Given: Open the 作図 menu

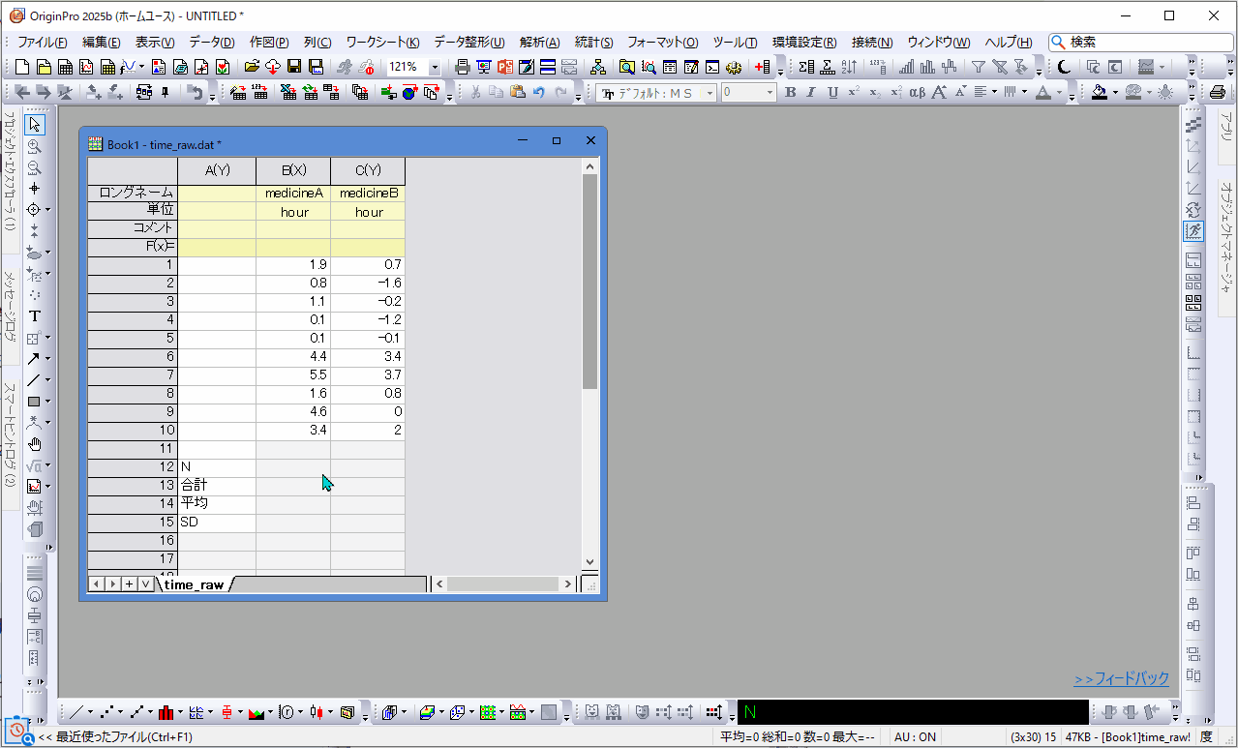Looking at the screenshot, I should point(269,43).
